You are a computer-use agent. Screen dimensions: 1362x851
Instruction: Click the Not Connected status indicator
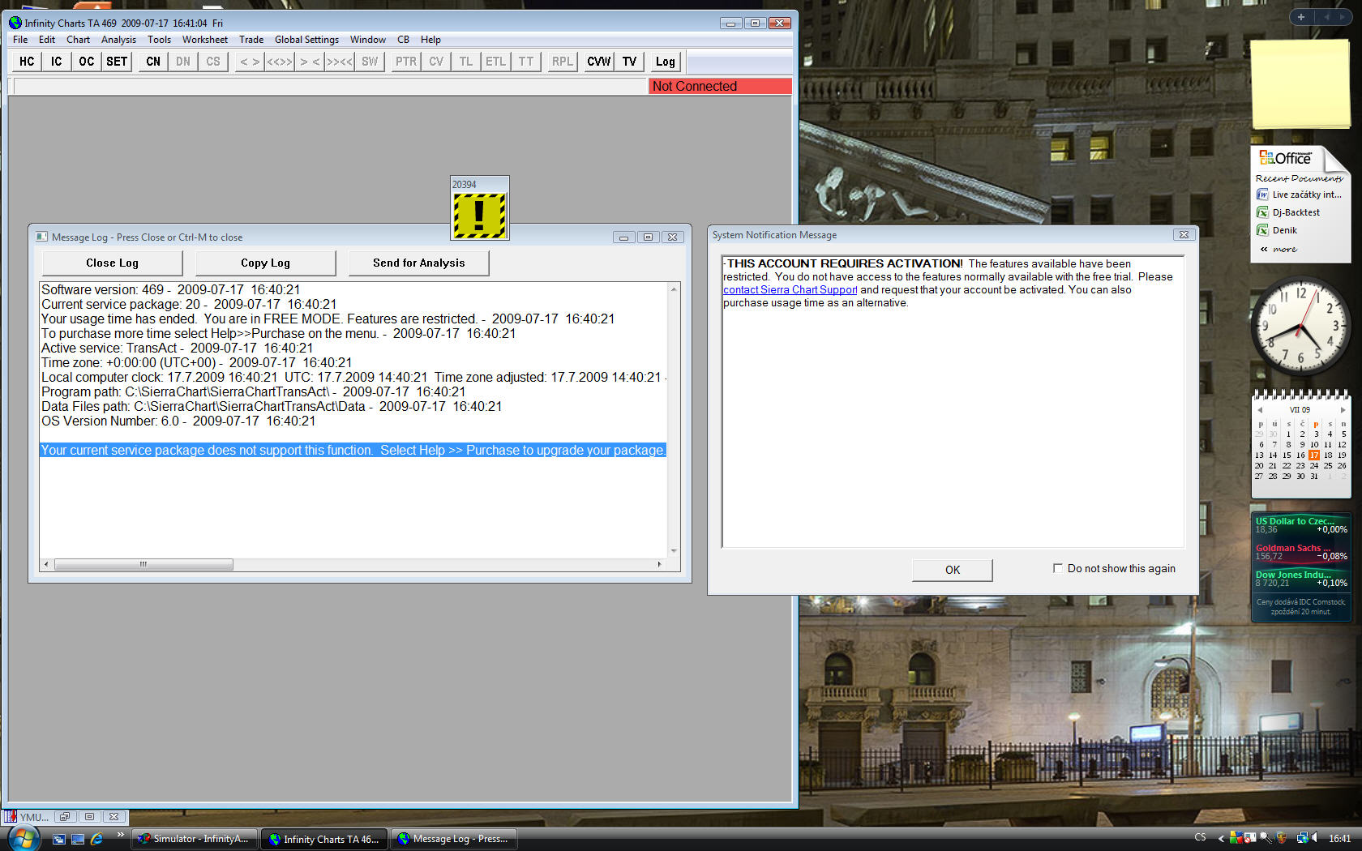pos(720,86)
